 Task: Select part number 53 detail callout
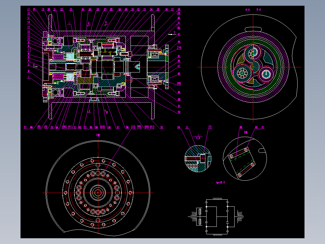coord(187,127)
